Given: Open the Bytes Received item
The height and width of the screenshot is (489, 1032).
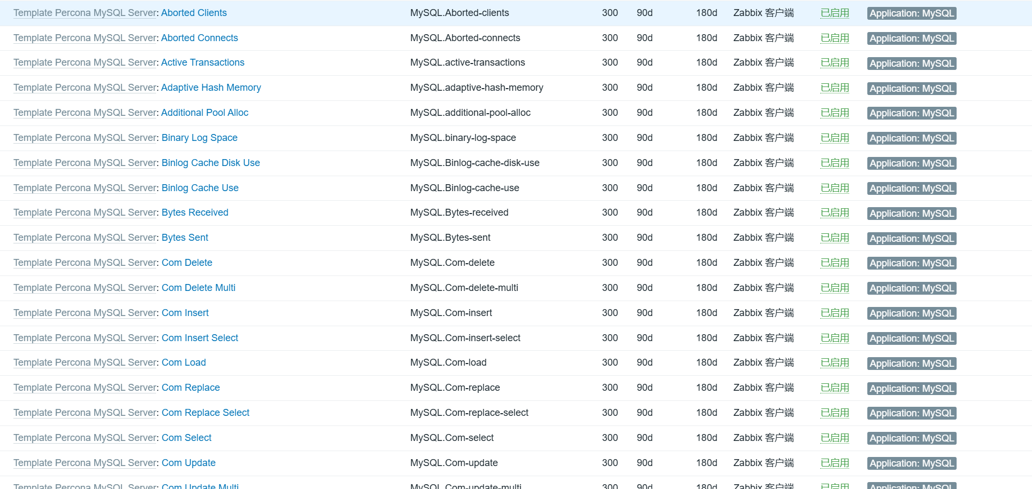Looking at the screenshot, I should (x=195, y=212).
